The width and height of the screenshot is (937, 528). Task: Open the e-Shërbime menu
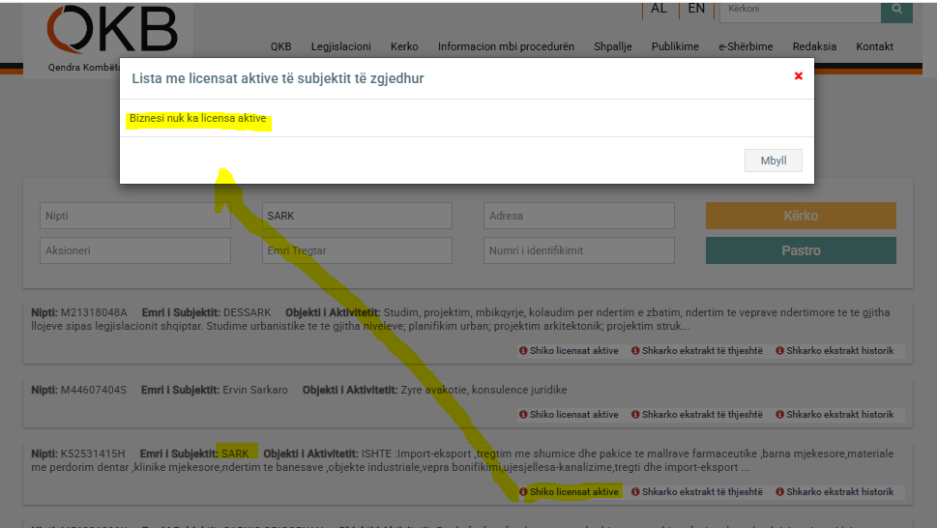[746, 46]
